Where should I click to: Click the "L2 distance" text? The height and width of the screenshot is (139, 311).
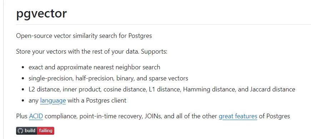[44, 89]
